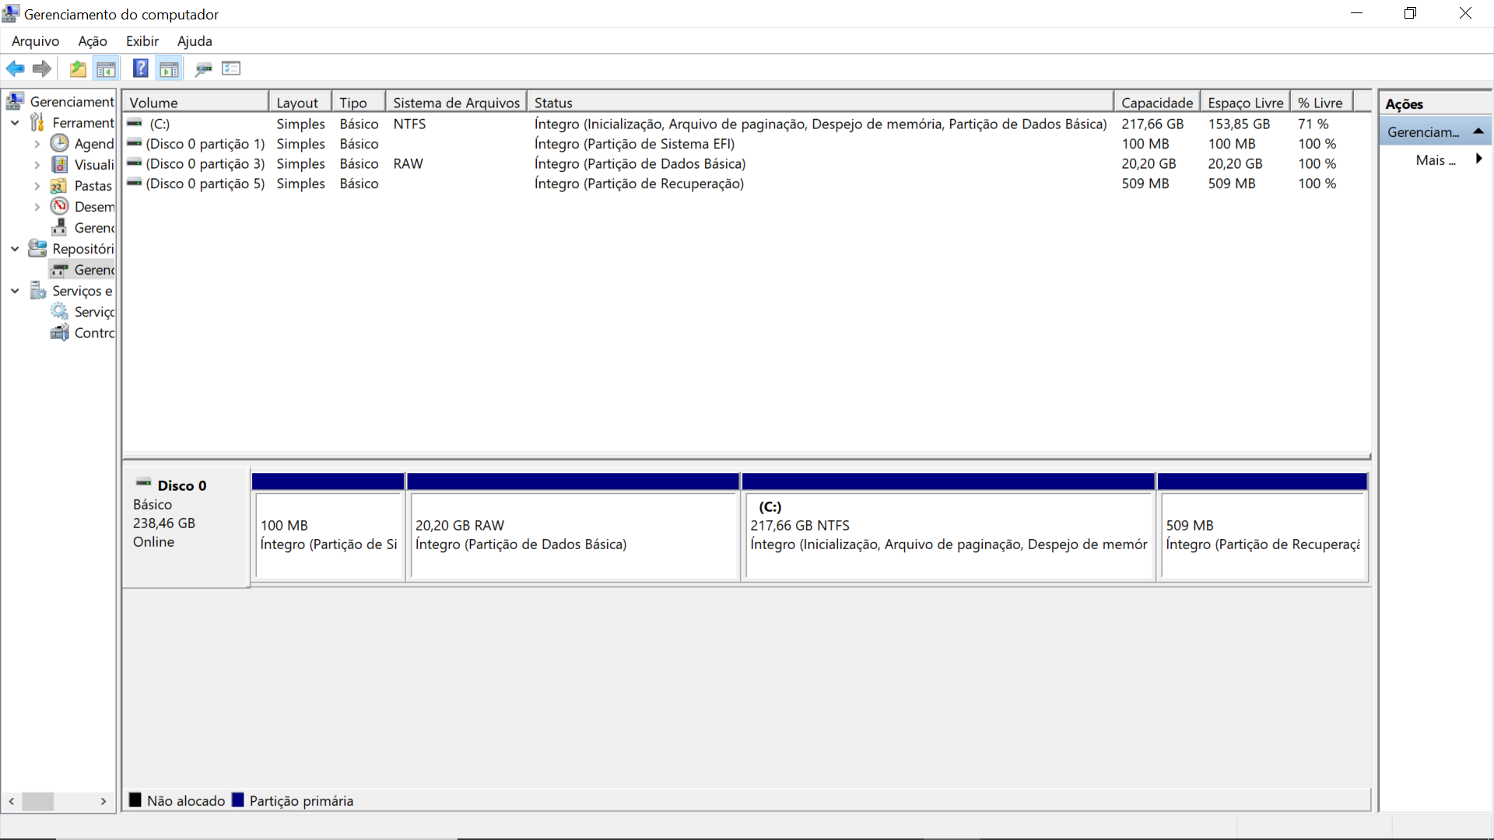The height and width of the screenshot is (840, 1494).
Task: Collapse the Ferramentas do sistema node
Action: pyautogui.click(x=15, y=123)
